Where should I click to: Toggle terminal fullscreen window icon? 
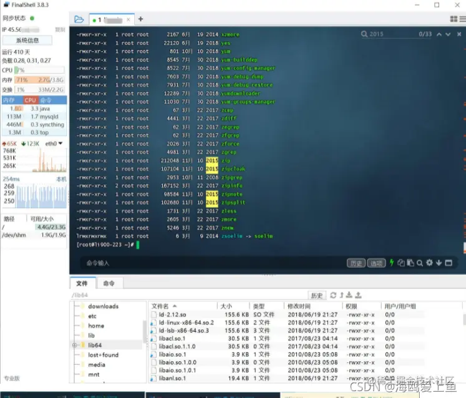click(x=449, y=263)
